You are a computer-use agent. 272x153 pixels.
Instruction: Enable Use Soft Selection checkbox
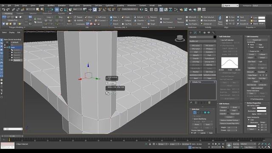point(221,40)
